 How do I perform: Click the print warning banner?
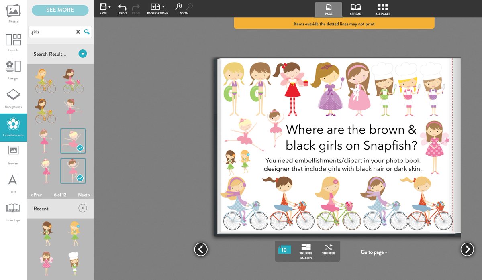(x=334, y=24)
